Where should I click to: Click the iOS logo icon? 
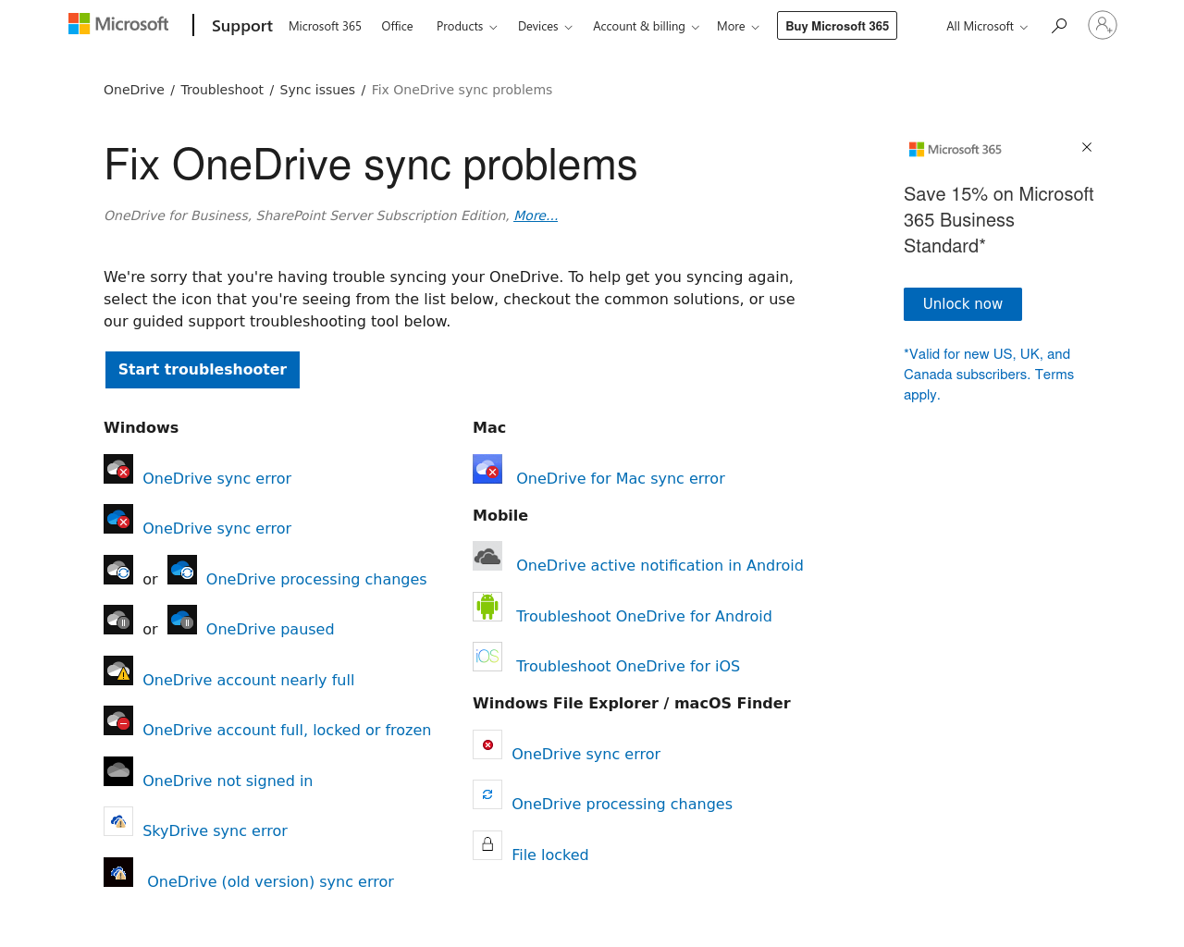(x=487, y=657)
